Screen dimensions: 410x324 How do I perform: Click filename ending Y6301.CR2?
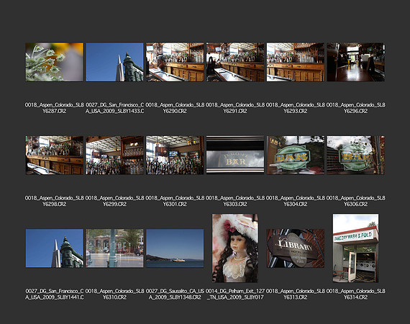coord(175,201)
